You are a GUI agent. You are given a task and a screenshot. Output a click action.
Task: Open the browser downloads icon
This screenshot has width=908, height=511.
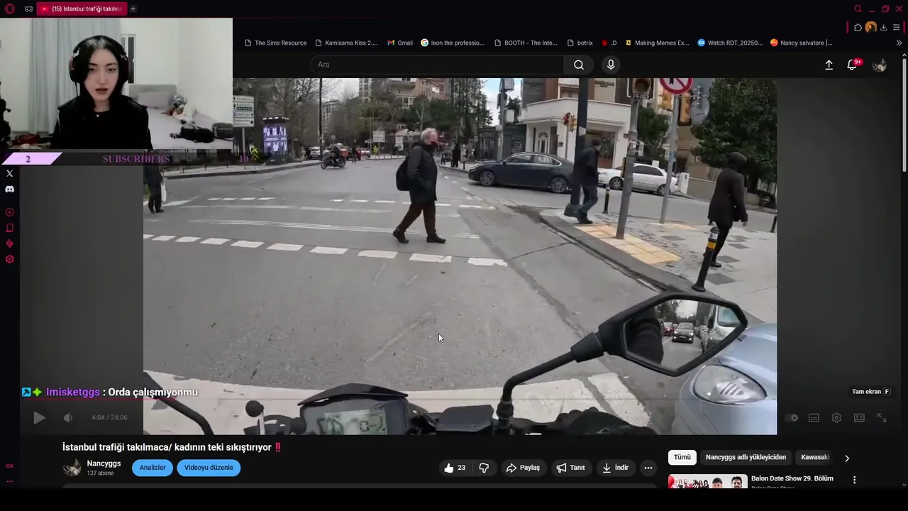coord(883,27)
